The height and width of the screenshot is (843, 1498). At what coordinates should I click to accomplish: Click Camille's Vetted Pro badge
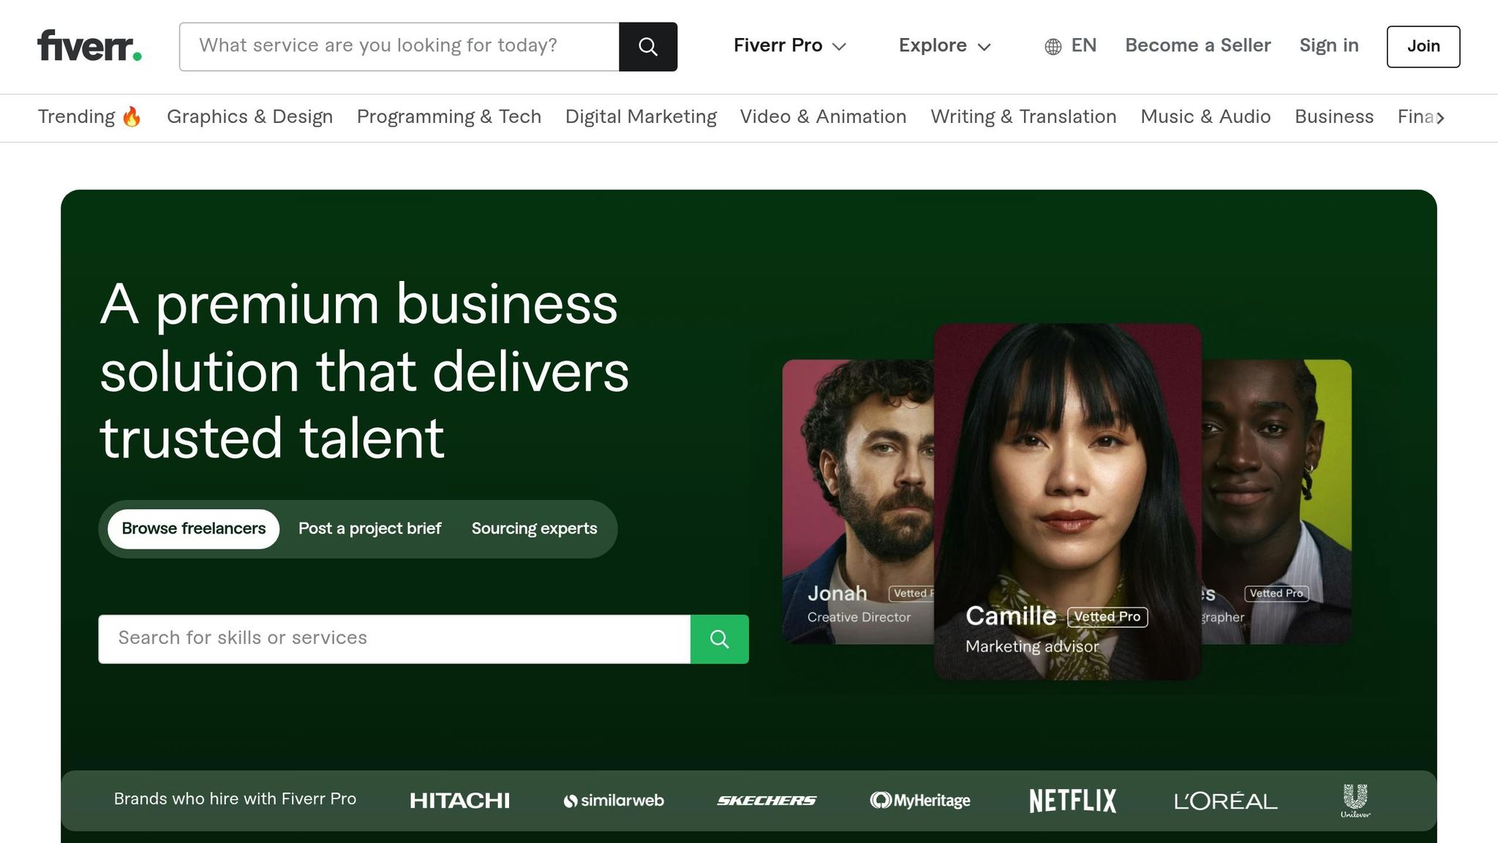tap(1107, 617)
